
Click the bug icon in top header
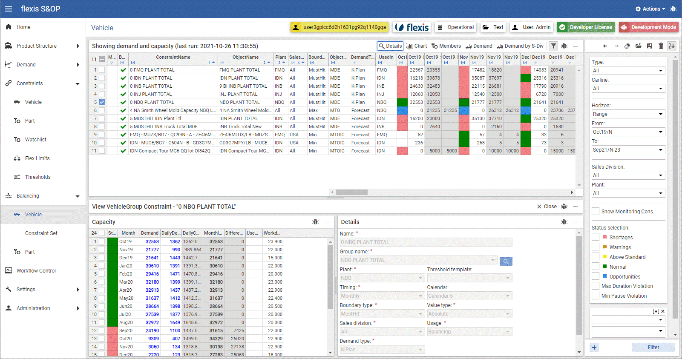pos(673,9)
